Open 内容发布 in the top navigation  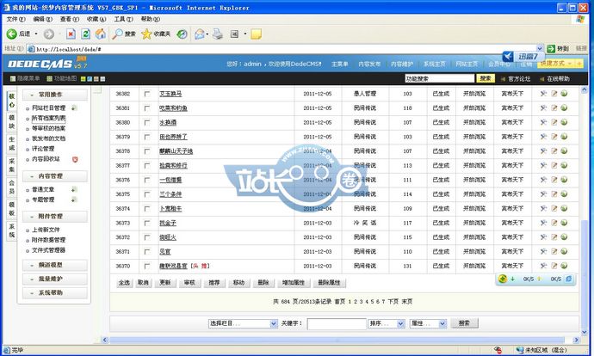pyautogui.click(x=369, y=64)
